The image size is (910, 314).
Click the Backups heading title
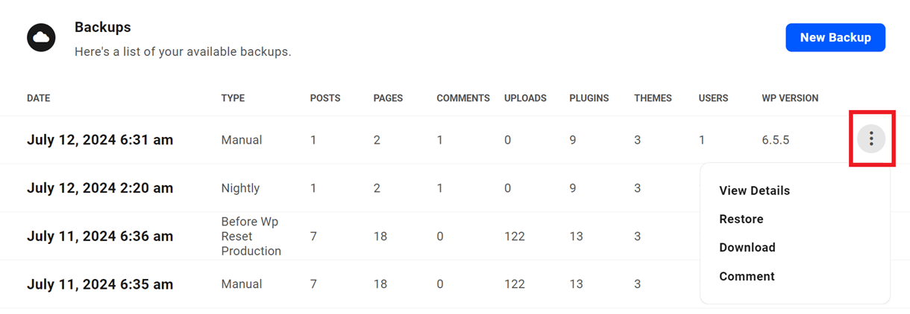click(103, 28)
